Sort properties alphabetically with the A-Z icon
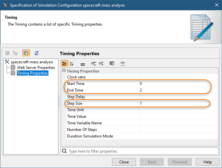Viewport: 222px width, 168px height. 72,63
